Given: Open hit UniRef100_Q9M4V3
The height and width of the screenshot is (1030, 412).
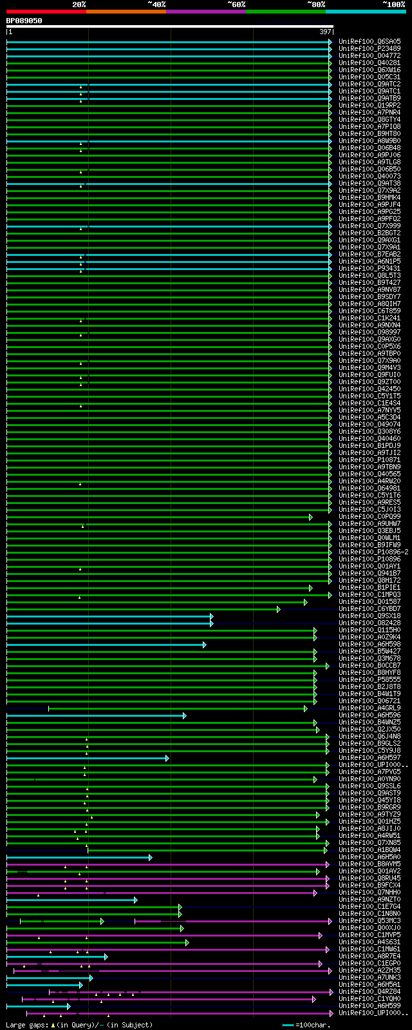Looking at the screenshot, I should pos(370,367).
